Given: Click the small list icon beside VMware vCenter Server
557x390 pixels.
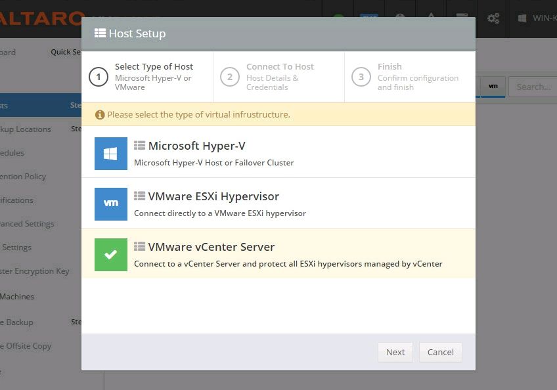Looking at the screenshot, I should (x=140, y=246).
